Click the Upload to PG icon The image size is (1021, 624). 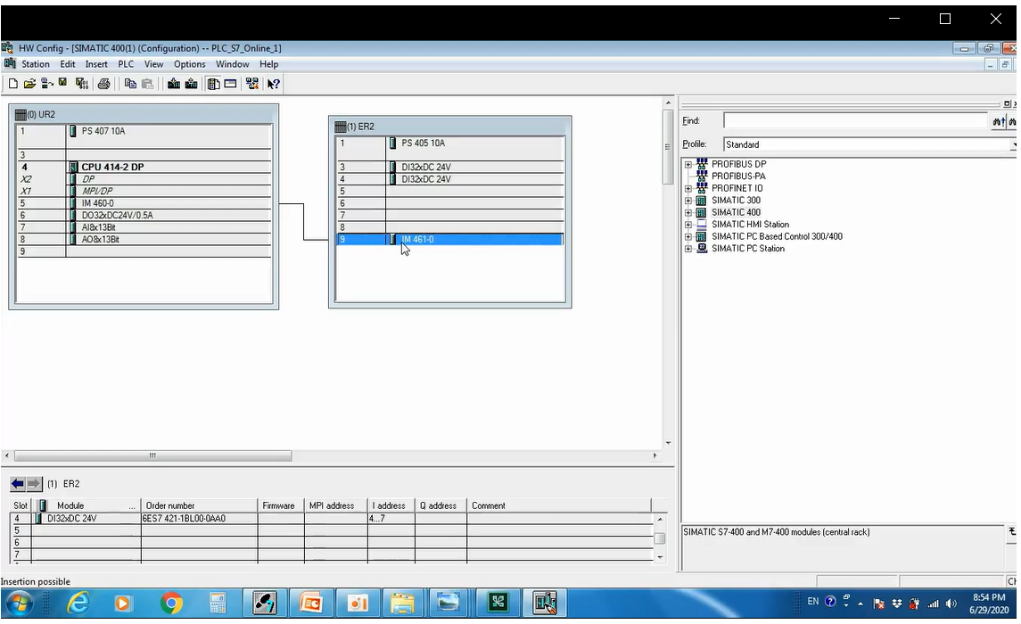191,84
